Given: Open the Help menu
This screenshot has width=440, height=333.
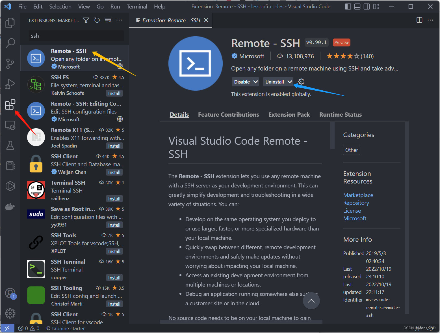Looking at the screenshot, I should (x=160, y=7).
